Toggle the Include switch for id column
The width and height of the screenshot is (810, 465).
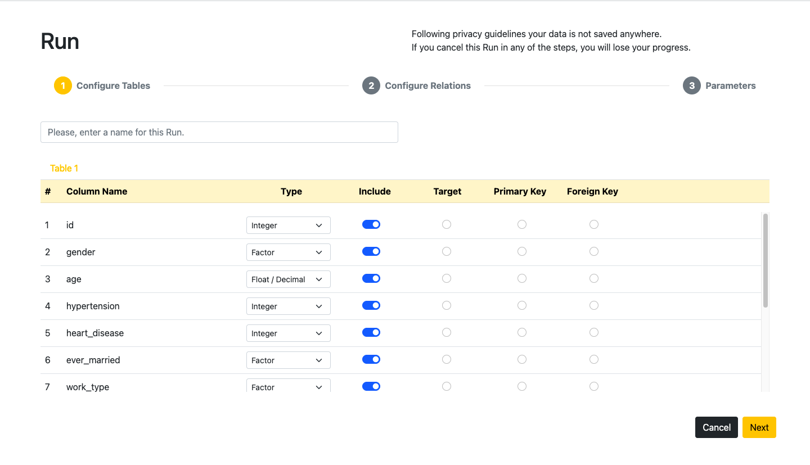[371, 224]
